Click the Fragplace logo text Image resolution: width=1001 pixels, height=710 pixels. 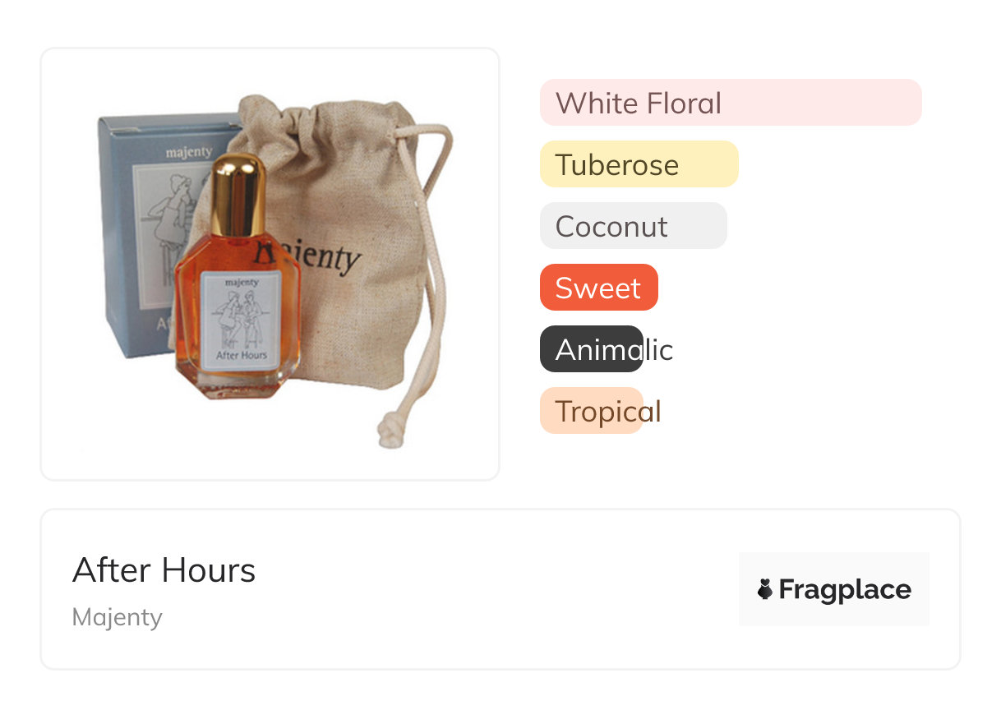pyautogui.click(x=844, y=589)
